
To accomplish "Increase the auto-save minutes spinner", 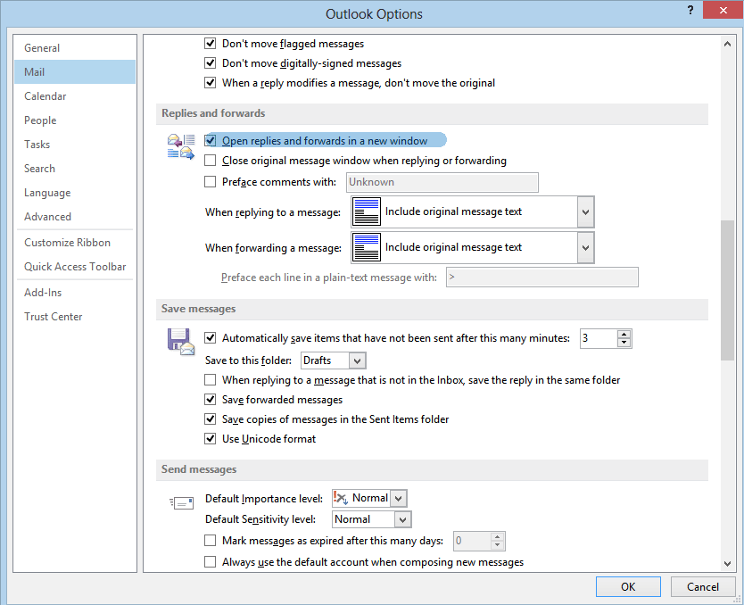I will (x=624, y=334).
